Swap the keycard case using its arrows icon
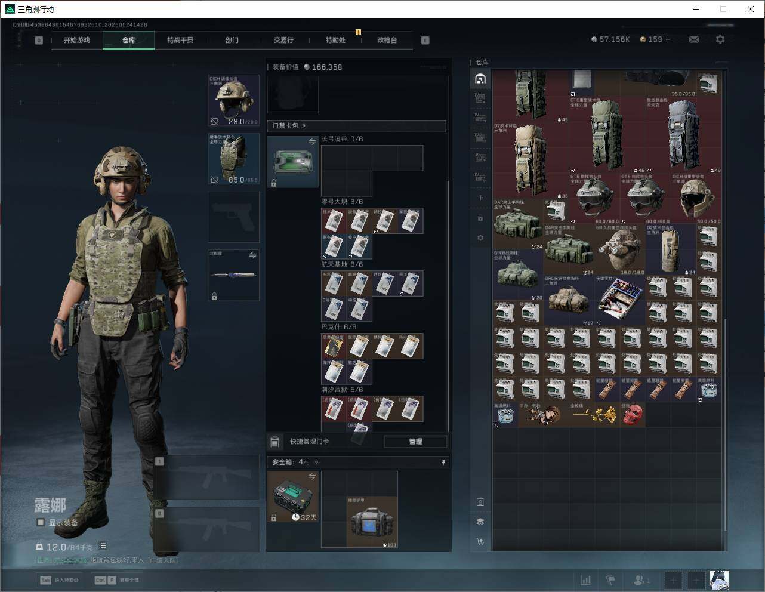The image size is (765, 592). (311, 141)
